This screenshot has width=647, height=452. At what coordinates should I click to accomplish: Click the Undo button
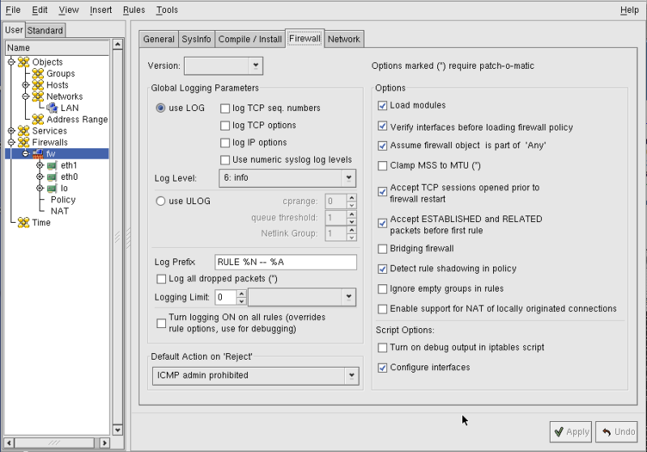[617, 432]
